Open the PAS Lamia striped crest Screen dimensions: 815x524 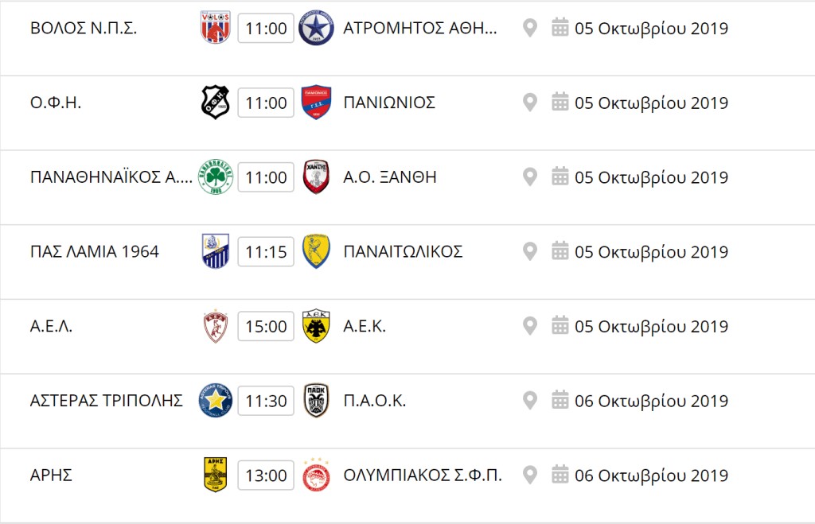coord(216,251)
